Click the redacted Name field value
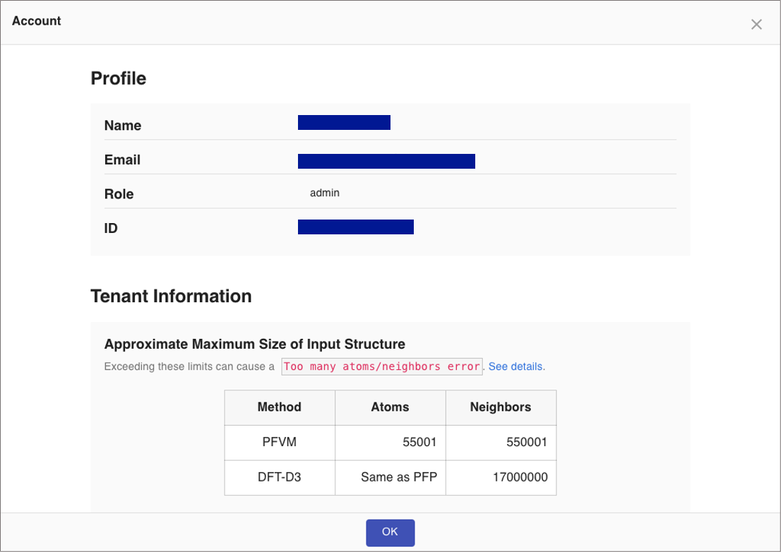 (344, 123)
